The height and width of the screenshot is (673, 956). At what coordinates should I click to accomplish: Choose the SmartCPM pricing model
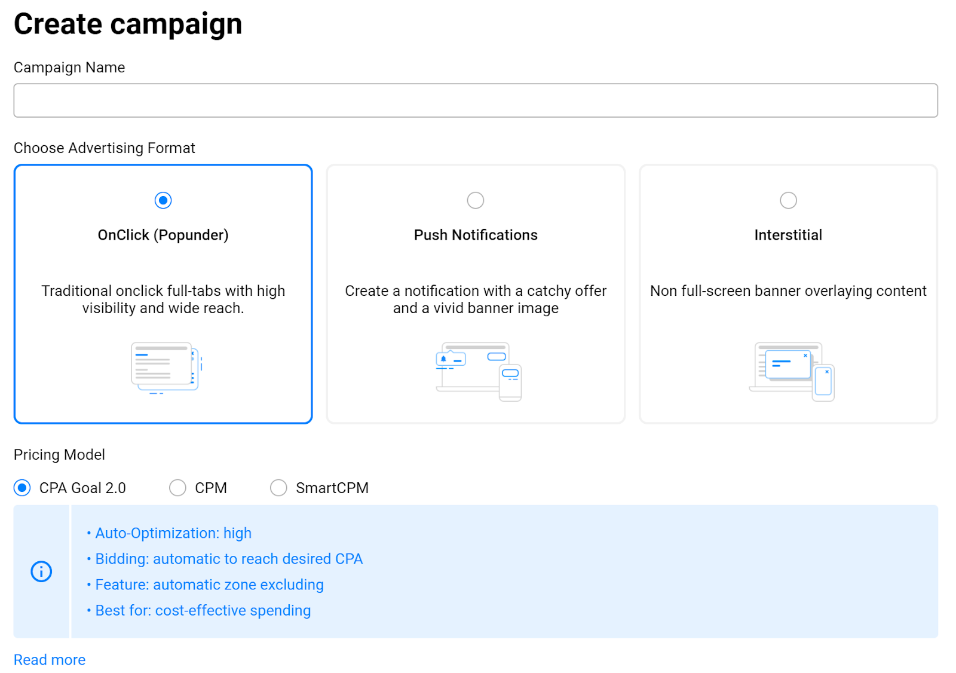[x=278, y=488]
